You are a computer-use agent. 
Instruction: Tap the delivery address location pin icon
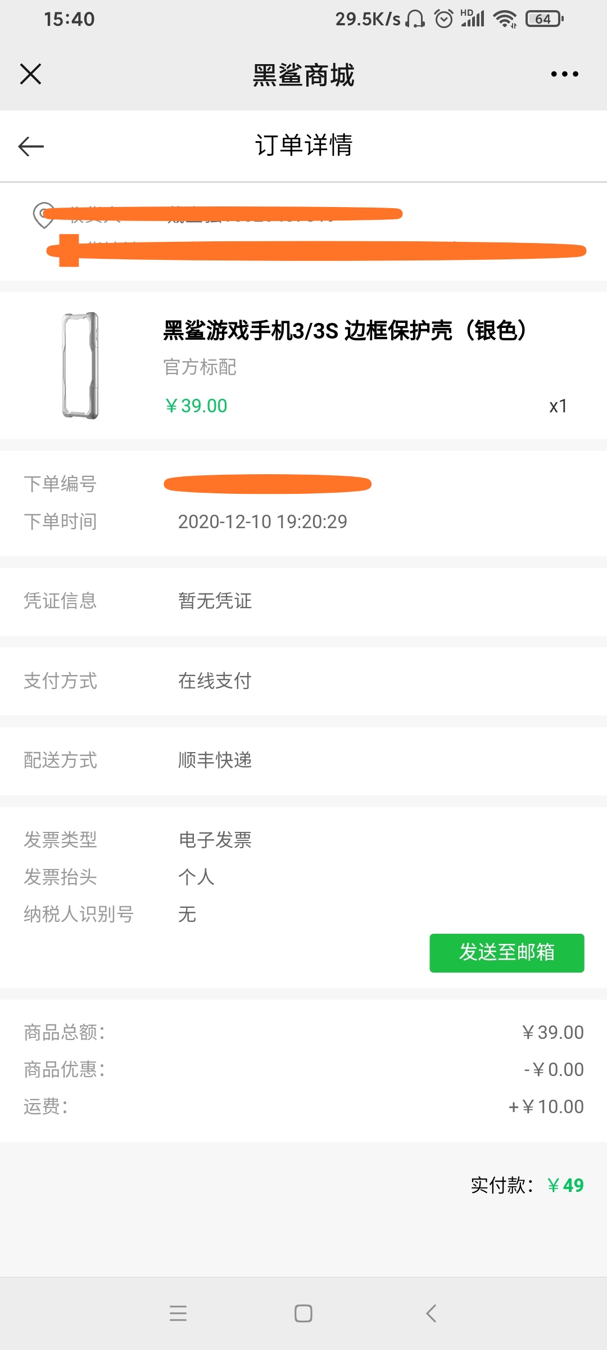pyautogui.click(x=43, y=215)
